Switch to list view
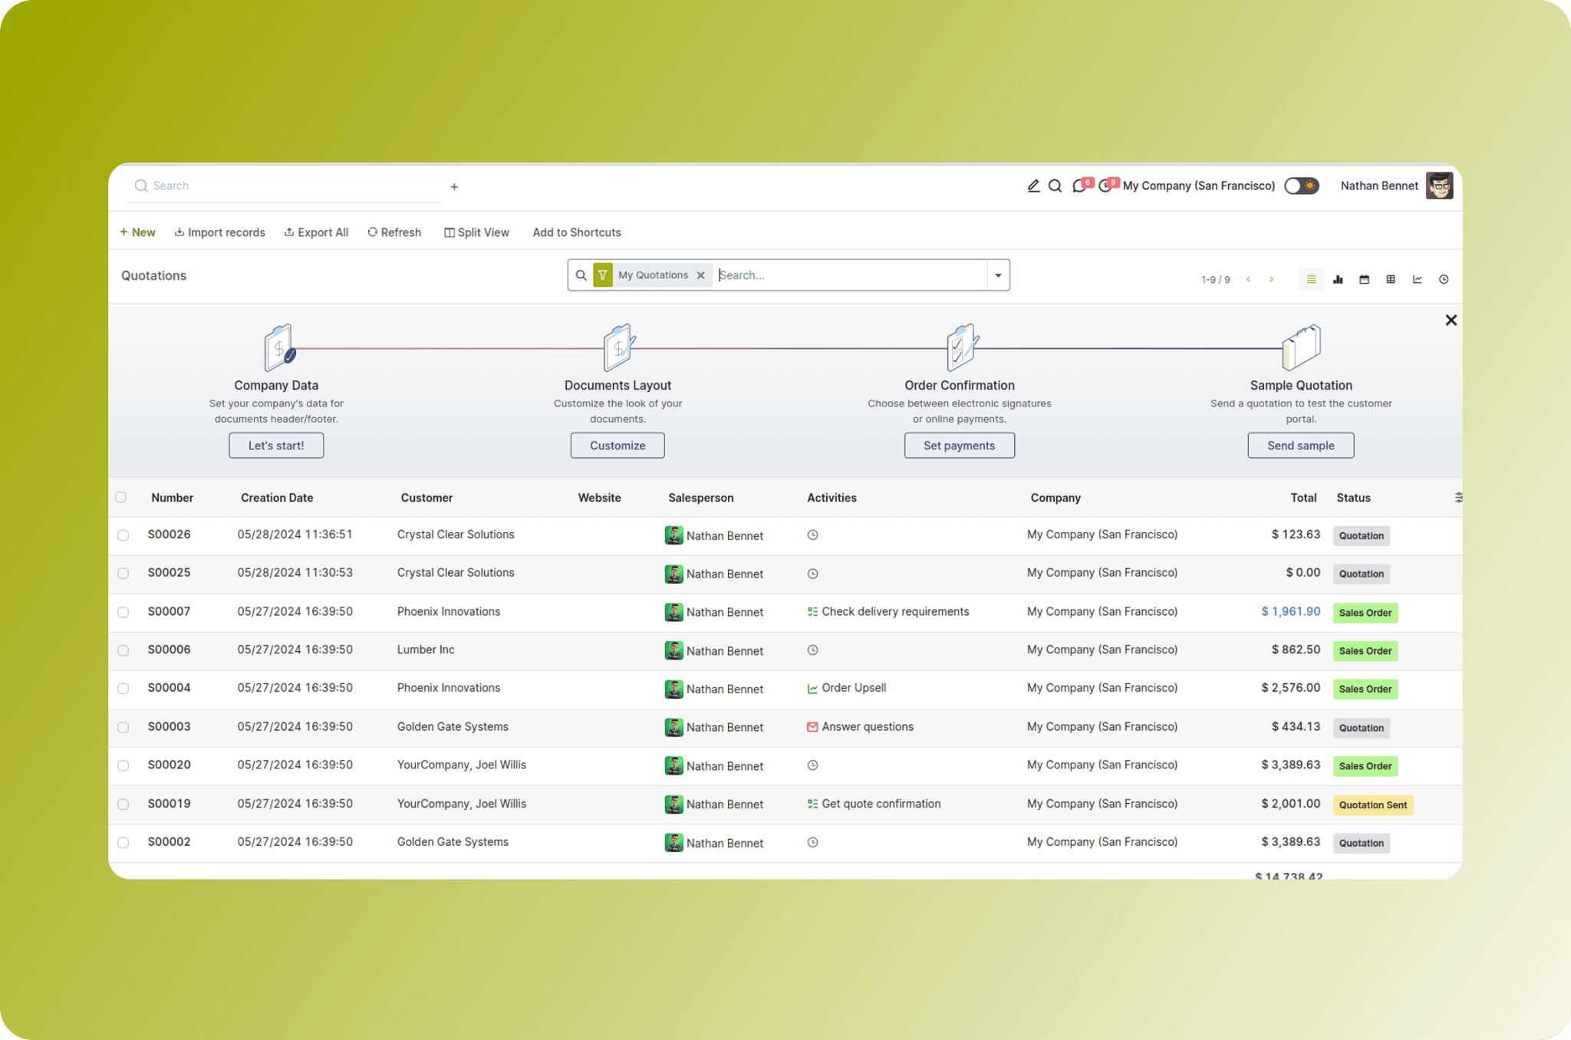 1311,279
